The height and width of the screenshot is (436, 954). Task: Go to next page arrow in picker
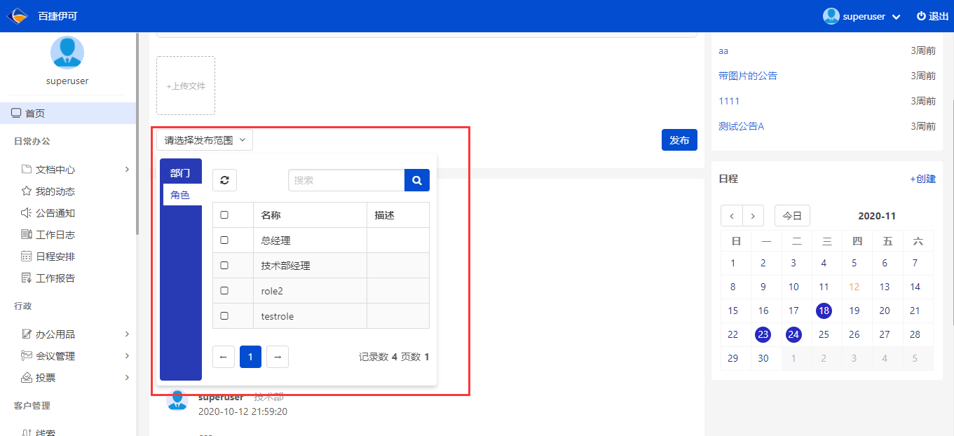[x=278, y=357]
